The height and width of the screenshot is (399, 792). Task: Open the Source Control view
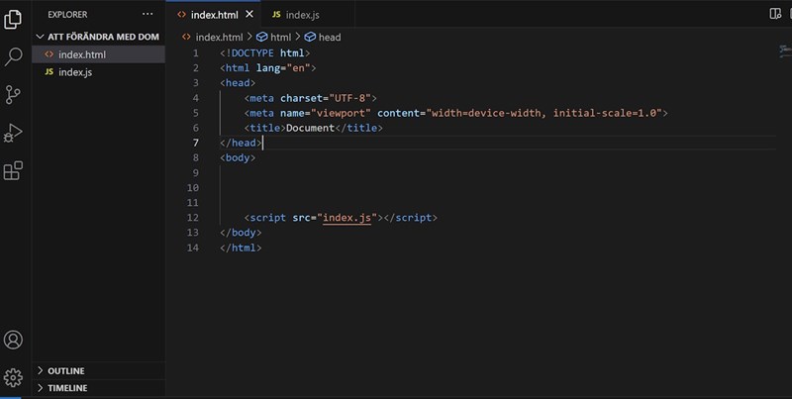(x=14, y=94)
